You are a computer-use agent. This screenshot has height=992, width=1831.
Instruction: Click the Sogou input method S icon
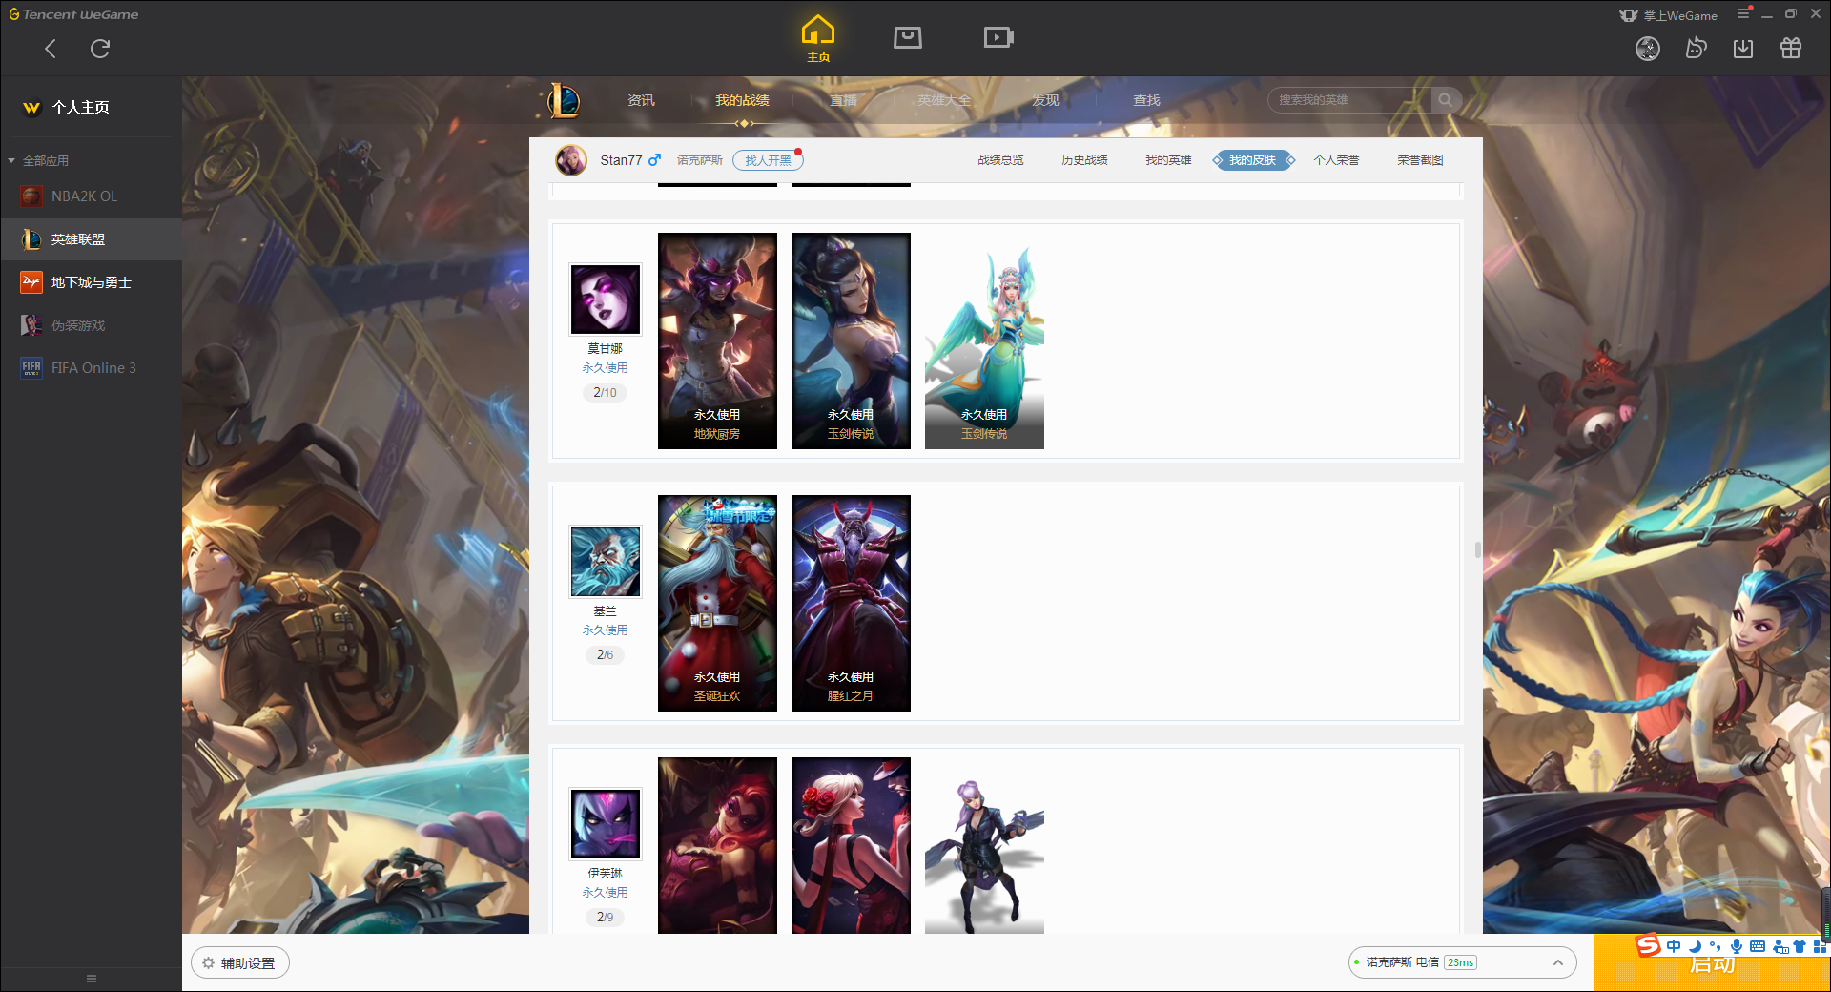point(1648,945)
